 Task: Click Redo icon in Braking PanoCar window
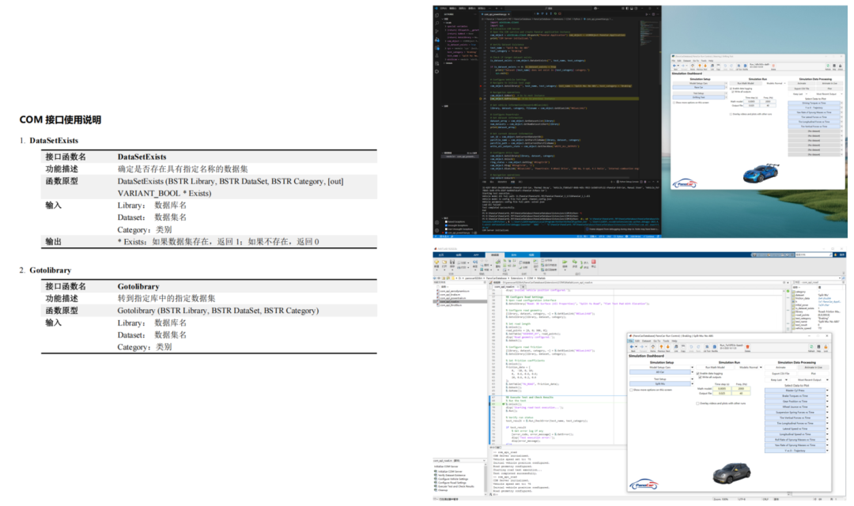(698, 346)
